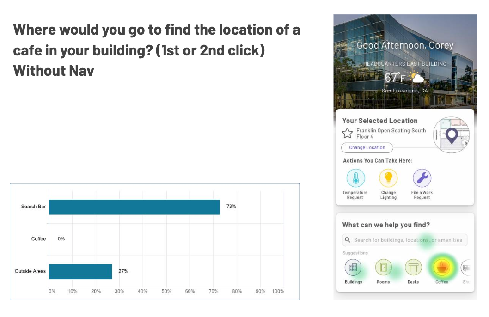The width and height of the screenshot is (489, 317).
Task: Click the Change Location button
Action: click(x=367, y=148)
